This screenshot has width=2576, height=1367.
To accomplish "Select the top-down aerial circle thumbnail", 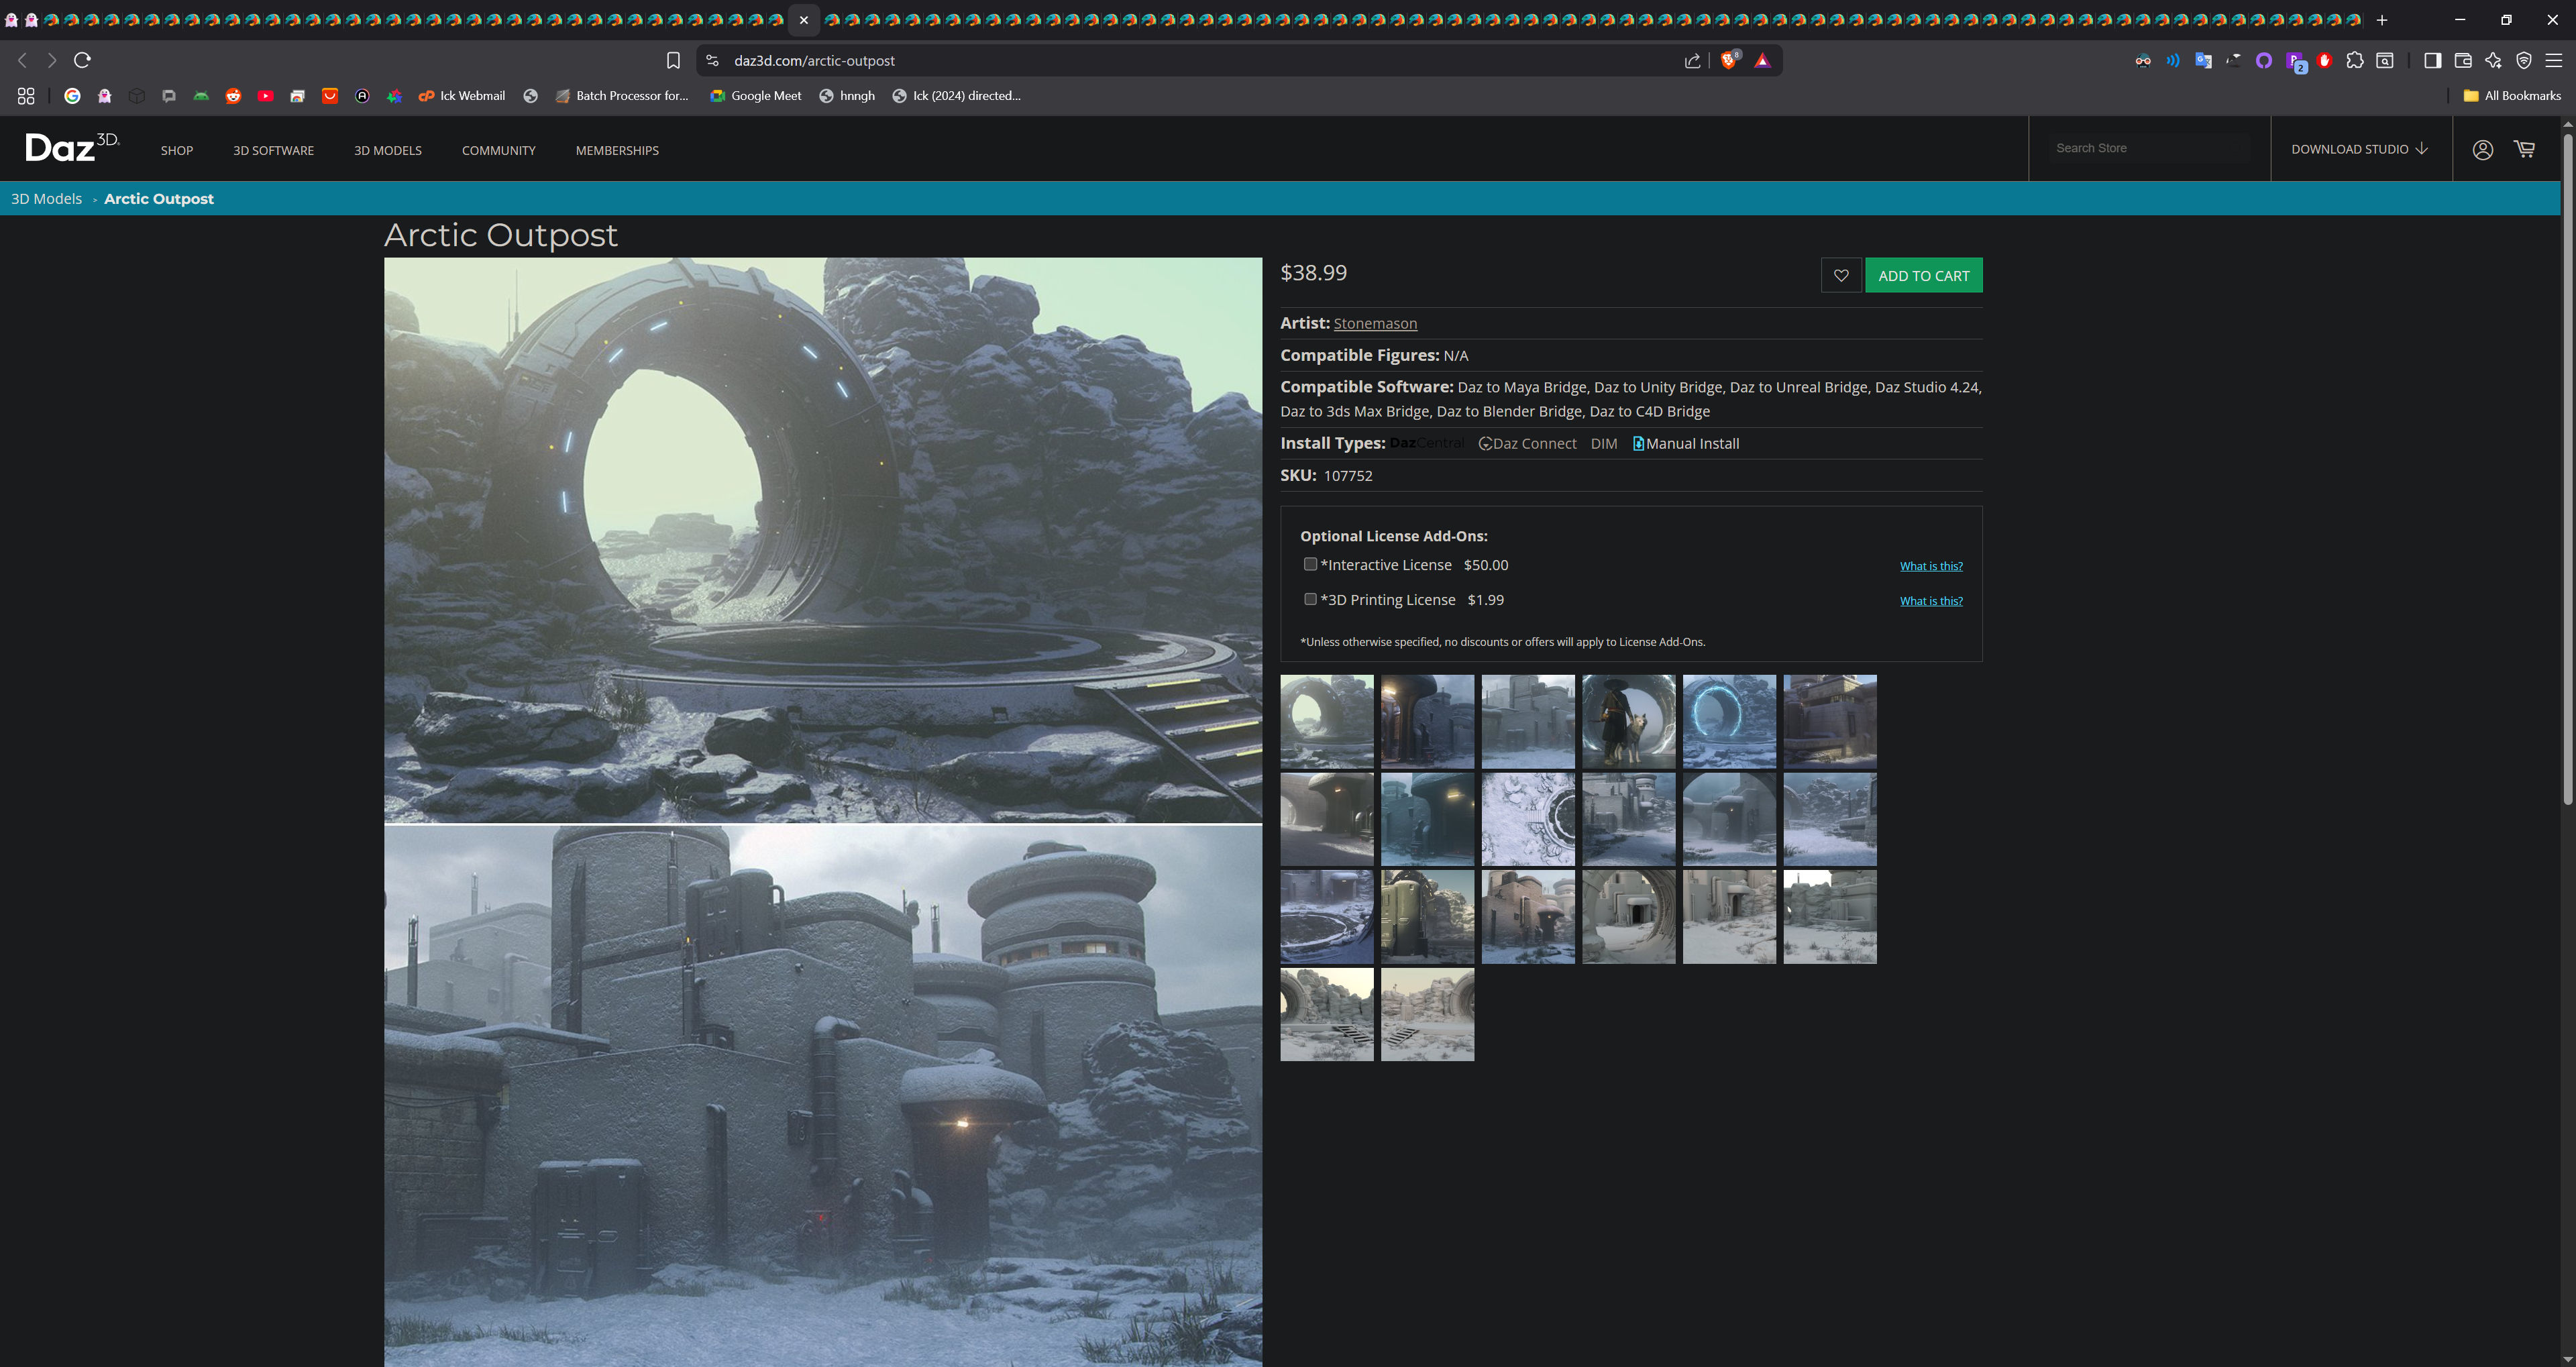I will 1528,819.
